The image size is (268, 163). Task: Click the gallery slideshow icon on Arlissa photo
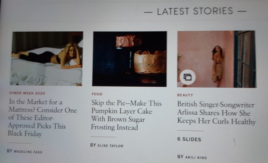tap(188, 77)
